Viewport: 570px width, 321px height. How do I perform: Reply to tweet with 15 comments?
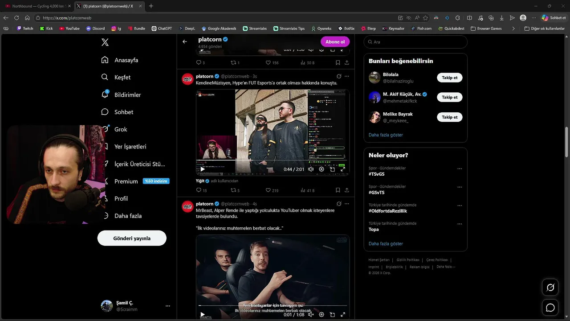click(x=201, y=190)
